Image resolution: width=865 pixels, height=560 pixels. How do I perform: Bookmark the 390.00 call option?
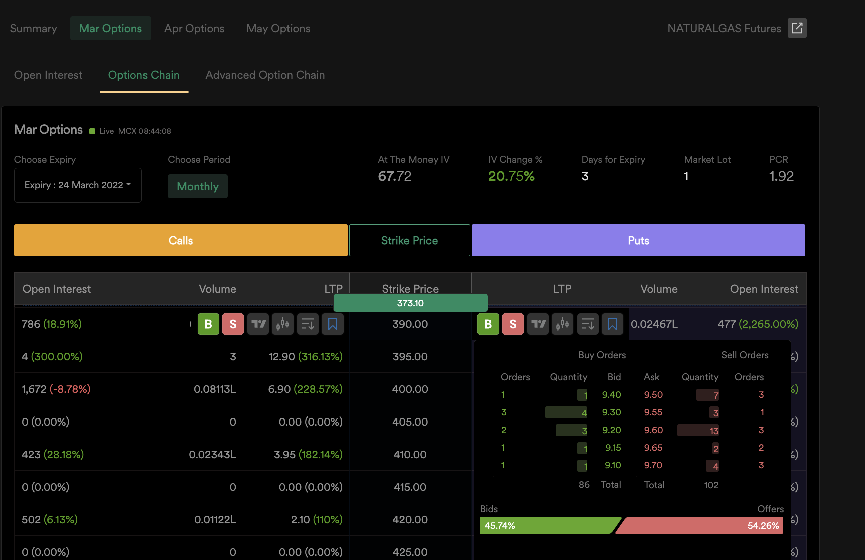coord(332,324)
